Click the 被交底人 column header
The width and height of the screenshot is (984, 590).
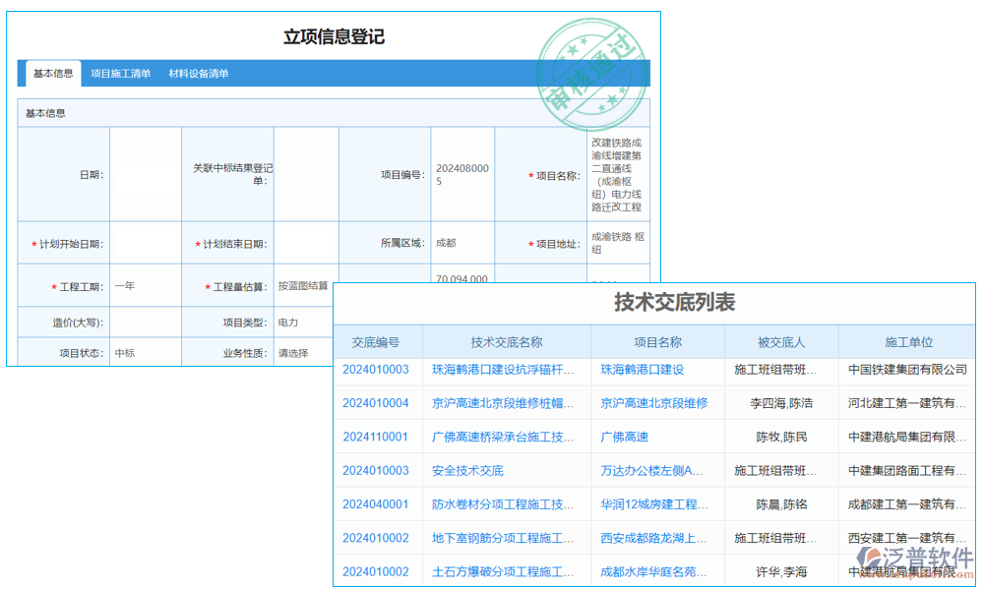click(x=780, y=342)
